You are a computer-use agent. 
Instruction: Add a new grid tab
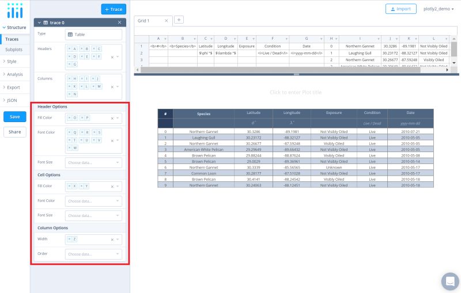179,20
